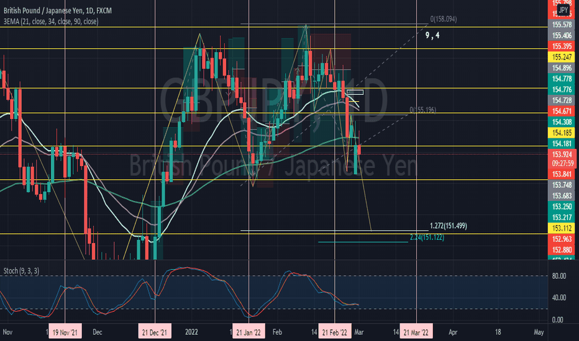This screenshot has width=579, height=341.
Task: Click the current price 153.924 label
Action: (x=562, y=154)
